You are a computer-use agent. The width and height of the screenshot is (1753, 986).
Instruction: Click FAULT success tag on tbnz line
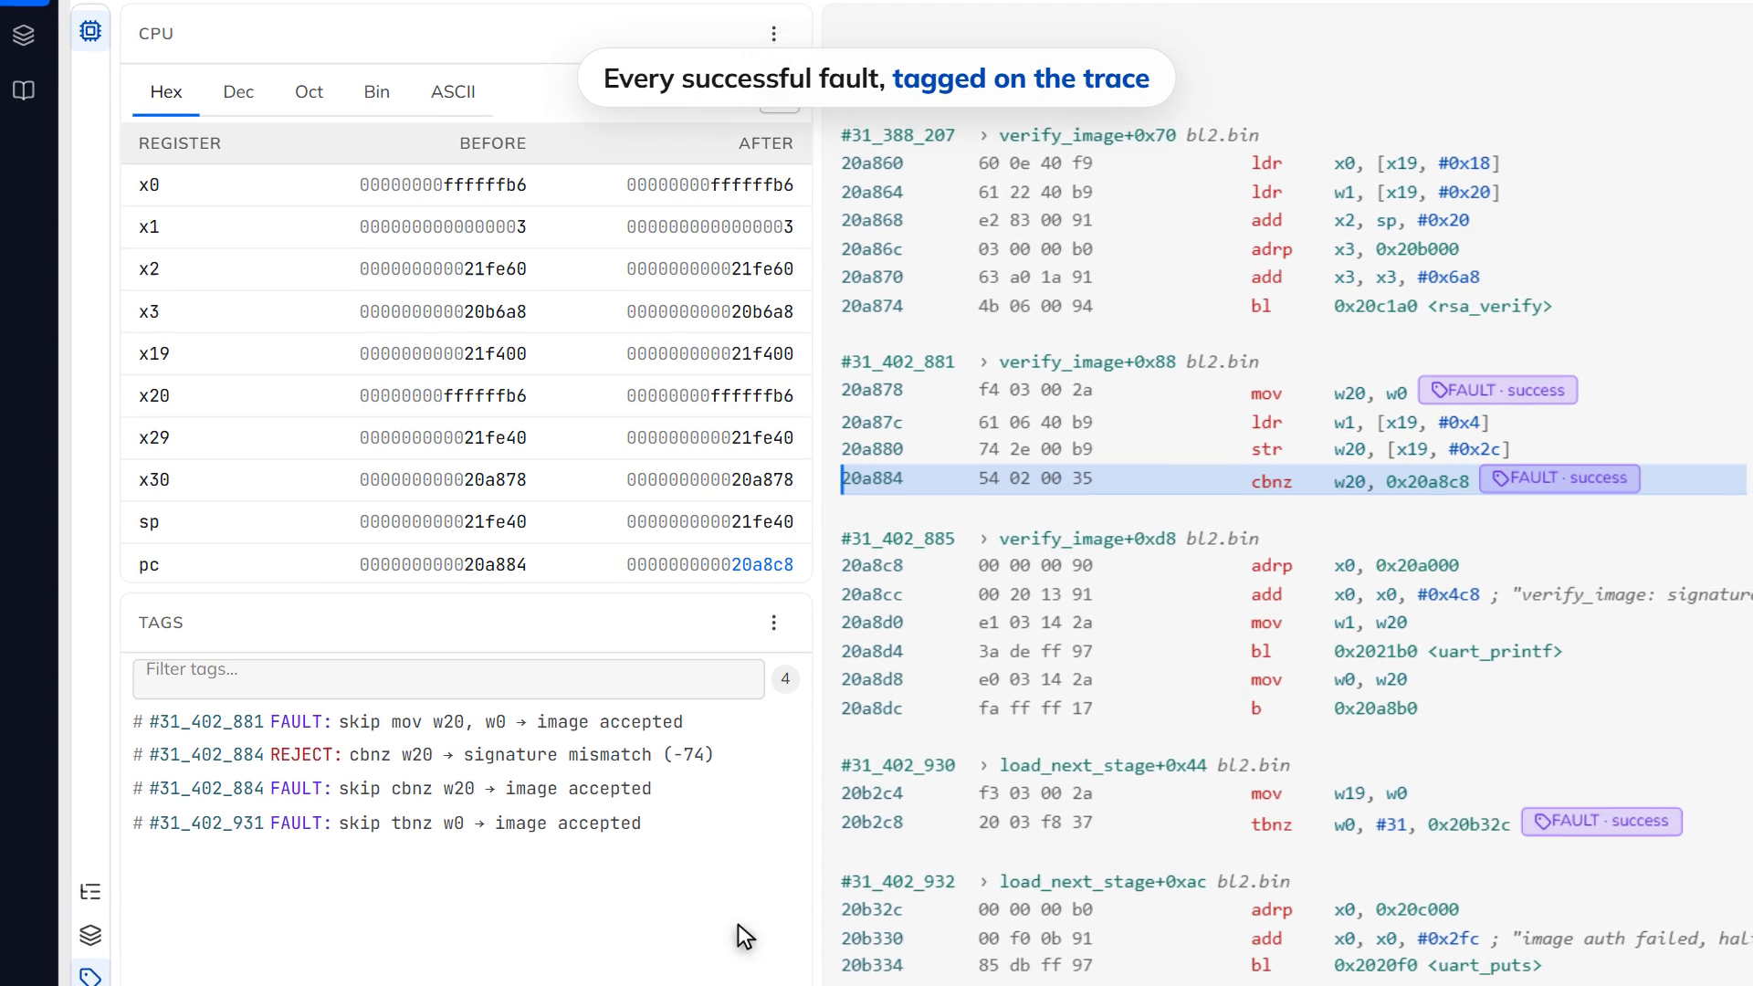[1601, 822]
